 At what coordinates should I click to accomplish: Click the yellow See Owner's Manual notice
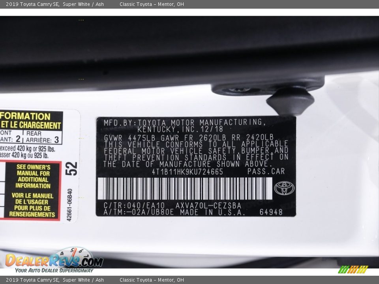coord(33,176)
